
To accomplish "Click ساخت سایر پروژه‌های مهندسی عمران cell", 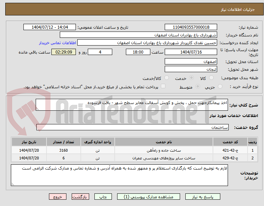I will point(164,158).
